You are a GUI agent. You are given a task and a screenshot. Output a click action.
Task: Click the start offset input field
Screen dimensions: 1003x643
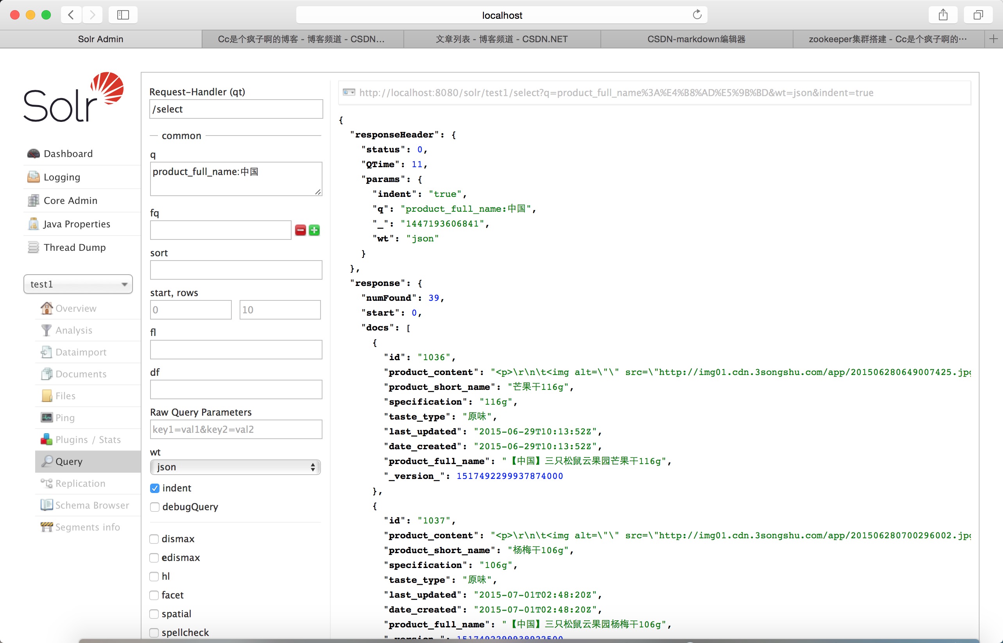(x=190, y=310)
